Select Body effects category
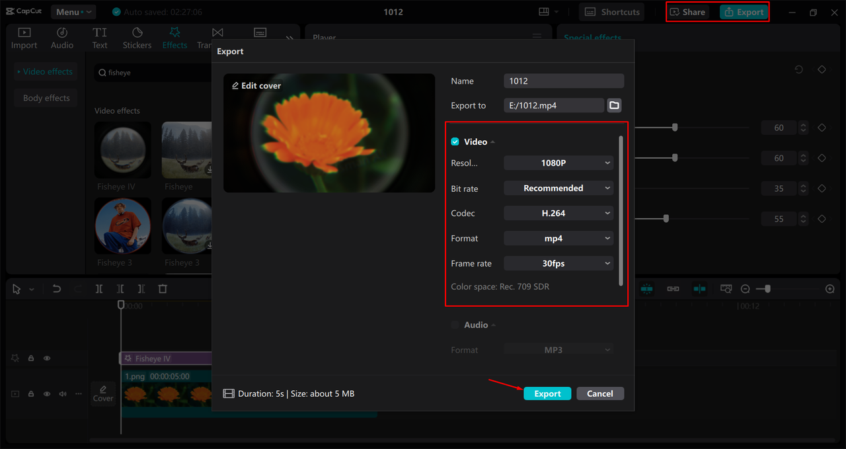 [46, 98]
